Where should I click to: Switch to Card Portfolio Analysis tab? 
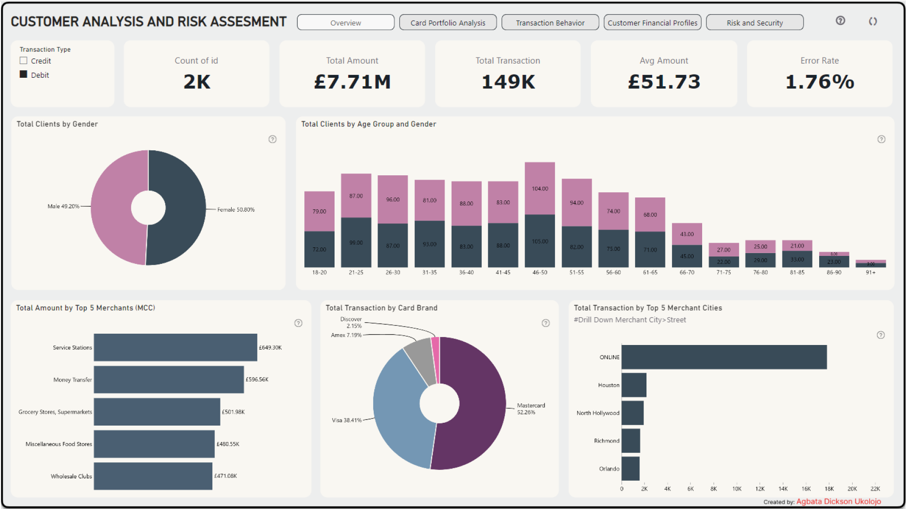[x=448, y=23]
